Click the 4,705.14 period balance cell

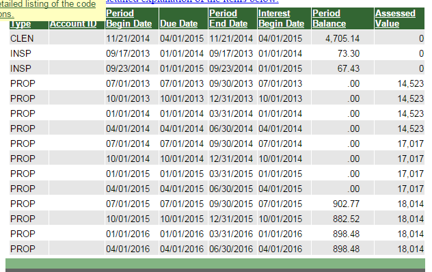pyautogui.click(x=342, y=38)
